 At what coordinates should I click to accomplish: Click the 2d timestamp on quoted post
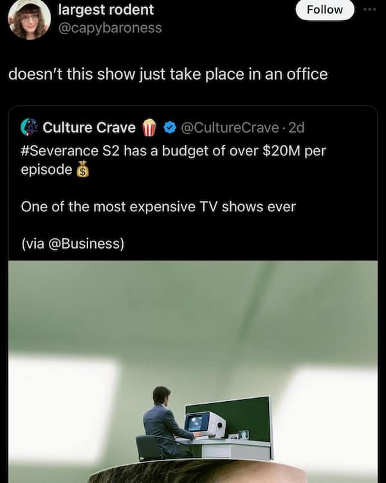click(x=297, y=128)
